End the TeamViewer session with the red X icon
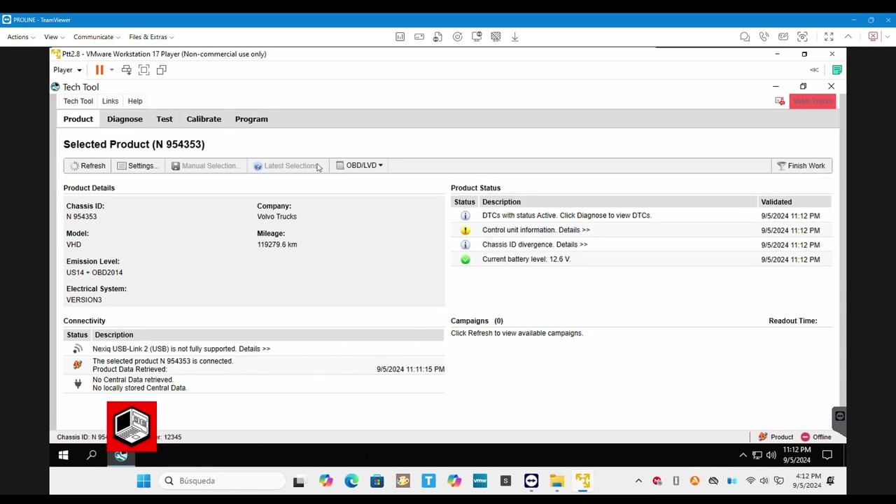The image size is (896, 504). 873,36
